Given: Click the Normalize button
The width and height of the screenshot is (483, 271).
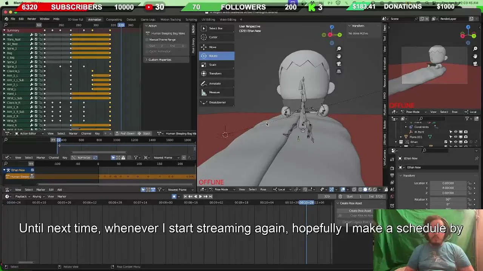Looking at the screenshot, I should pyautogui.click(x=82, y=158).
